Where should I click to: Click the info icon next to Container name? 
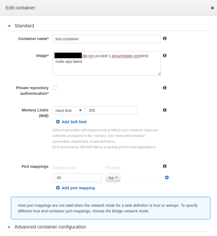pyautogui.click(x=165, y=38)
